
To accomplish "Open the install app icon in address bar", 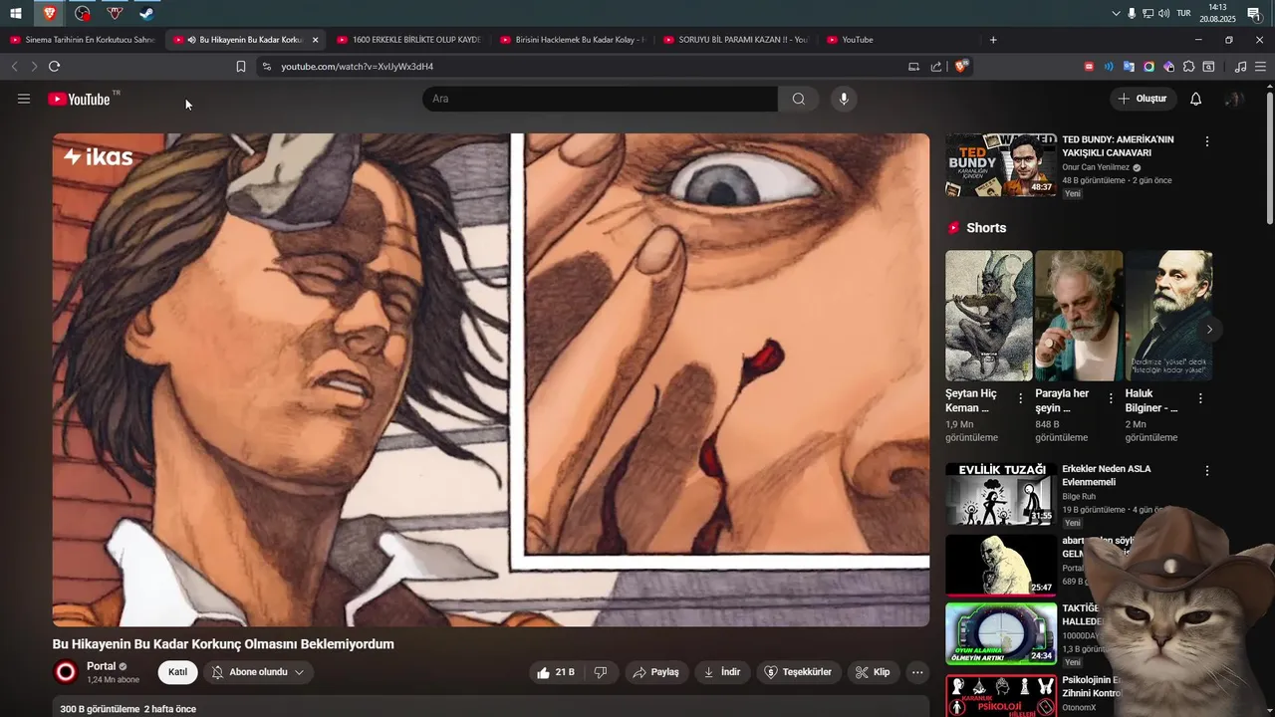I will [913, 67].
